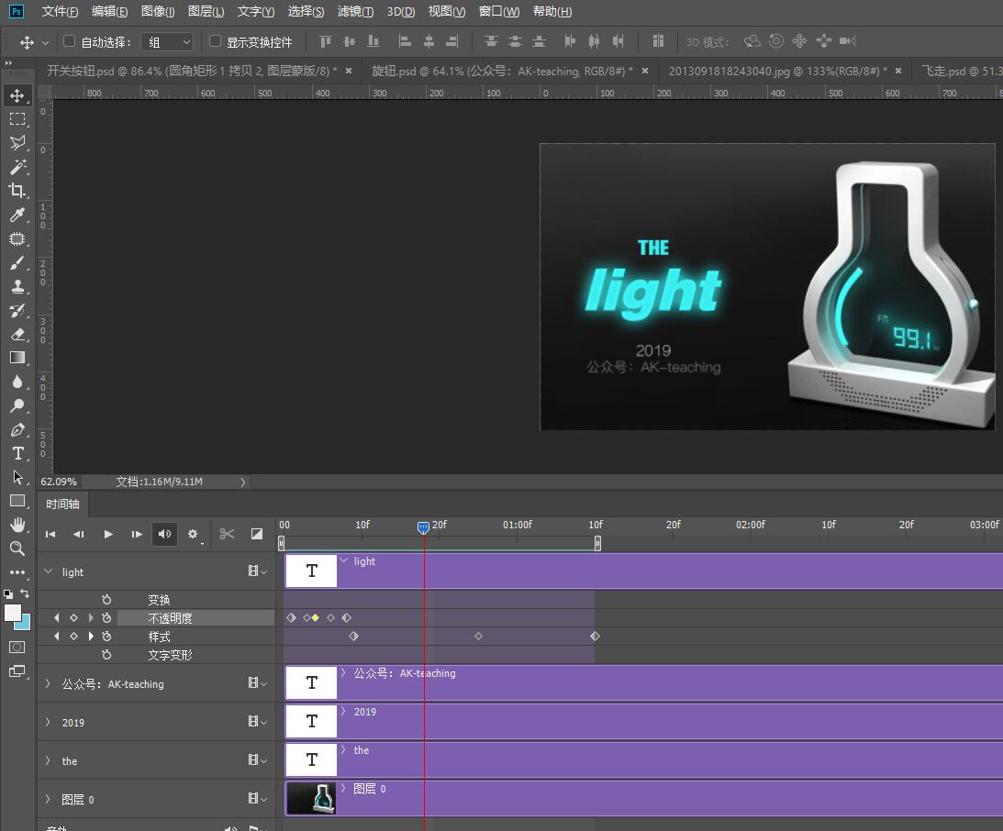Select the Brush tool
This screenshot has height=831, width=1003.
[17, 262]
